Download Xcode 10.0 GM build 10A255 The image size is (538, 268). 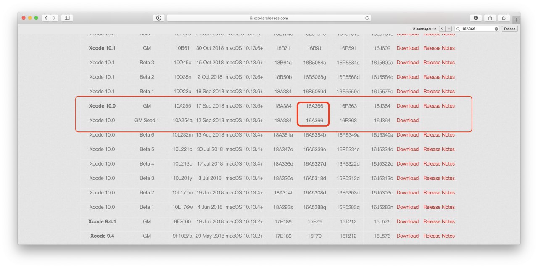point(407,106)
